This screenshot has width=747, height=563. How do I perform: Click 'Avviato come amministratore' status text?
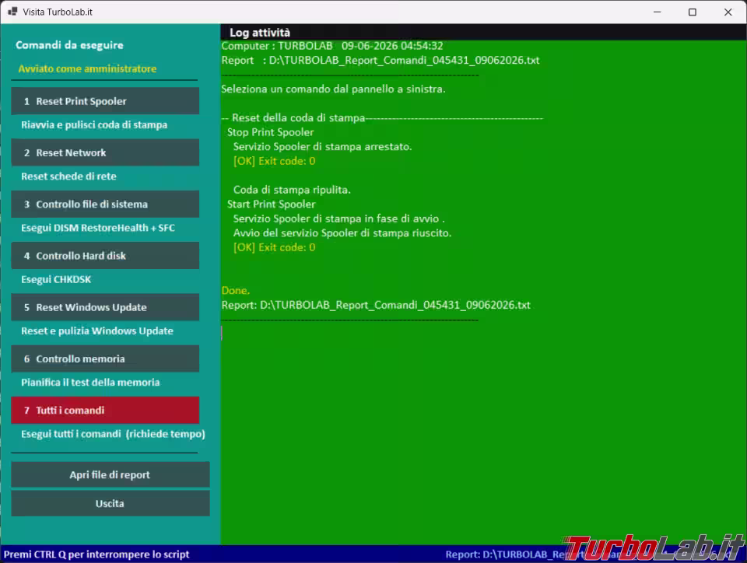click(x=87, y=68)
